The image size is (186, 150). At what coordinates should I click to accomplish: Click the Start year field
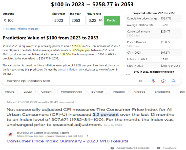pyautogui.click(x=60, y=20)
